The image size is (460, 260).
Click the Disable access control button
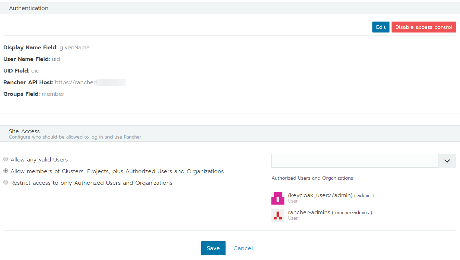(424, 27)
